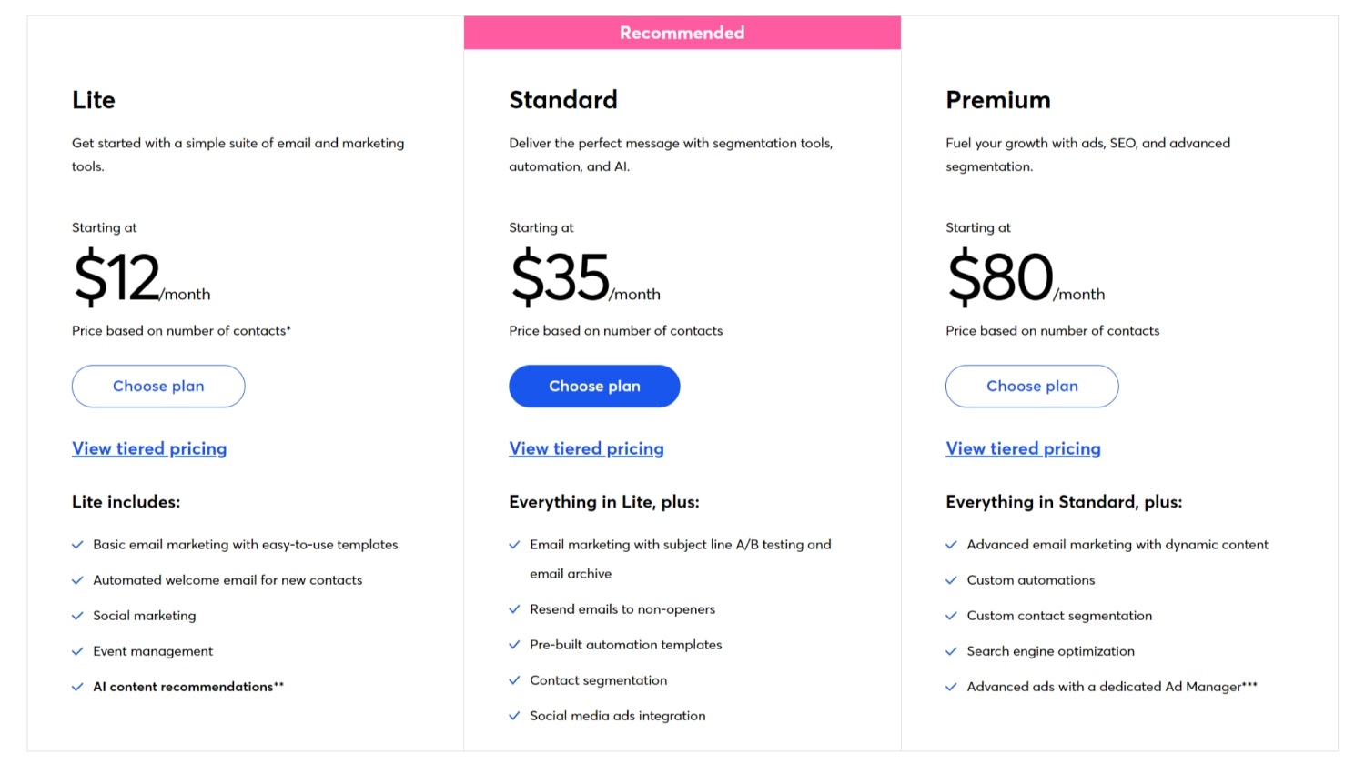
Task: Click checkmark next to Social media ads integration
Action: click(514, 716)
